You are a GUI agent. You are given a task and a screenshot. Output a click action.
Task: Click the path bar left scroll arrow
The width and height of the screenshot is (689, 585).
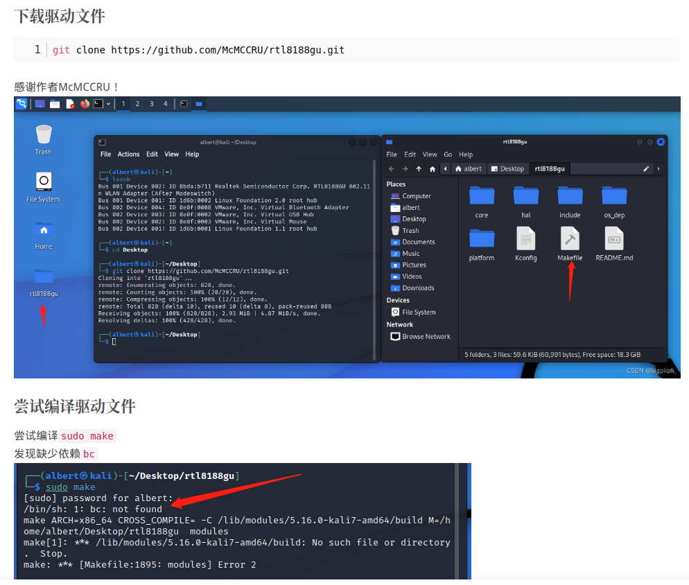point(446,168)
